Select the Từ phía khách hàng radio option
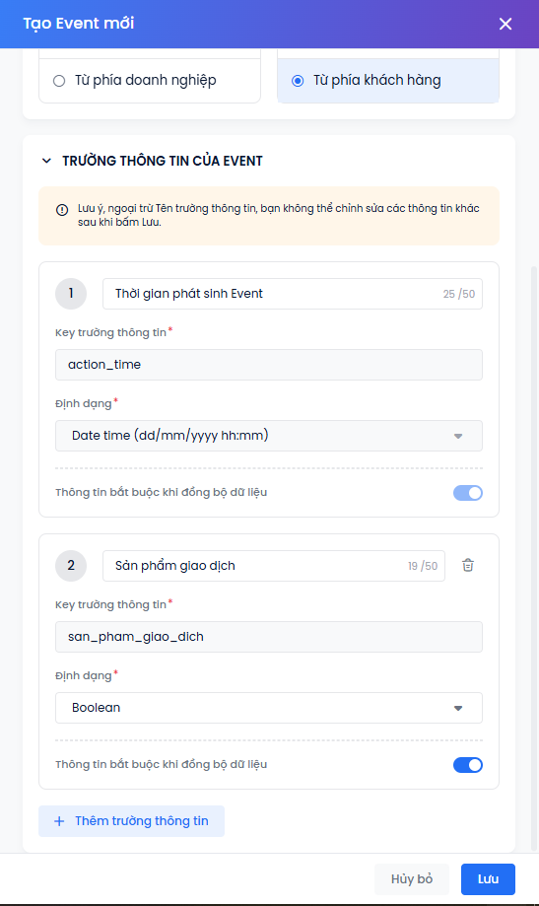This screenshot has height=906, width=539. tap(298, 80)
